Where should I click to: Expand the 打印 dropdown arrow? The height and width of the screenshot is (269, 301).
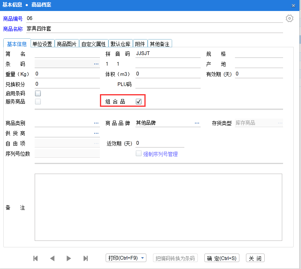[142, 258]
